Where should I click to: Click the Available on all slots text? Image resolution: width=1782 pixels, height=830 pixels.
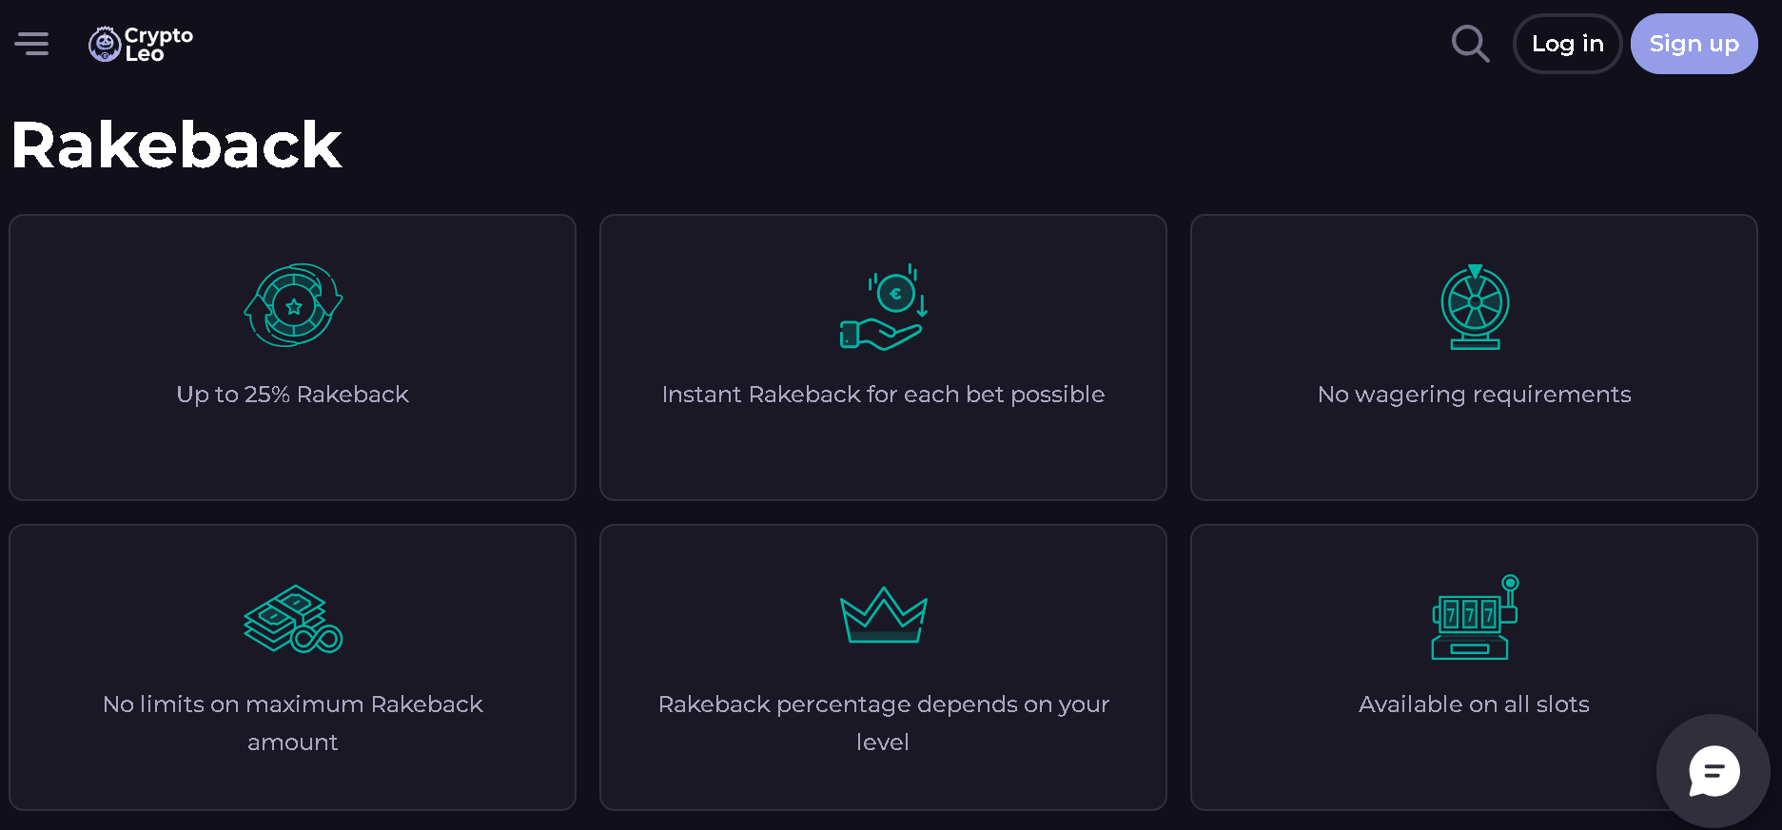point(1474,705)
